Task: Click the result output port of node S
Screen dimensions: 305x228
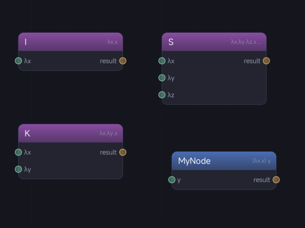Action: pyautogui.click(x=266, y=61)
